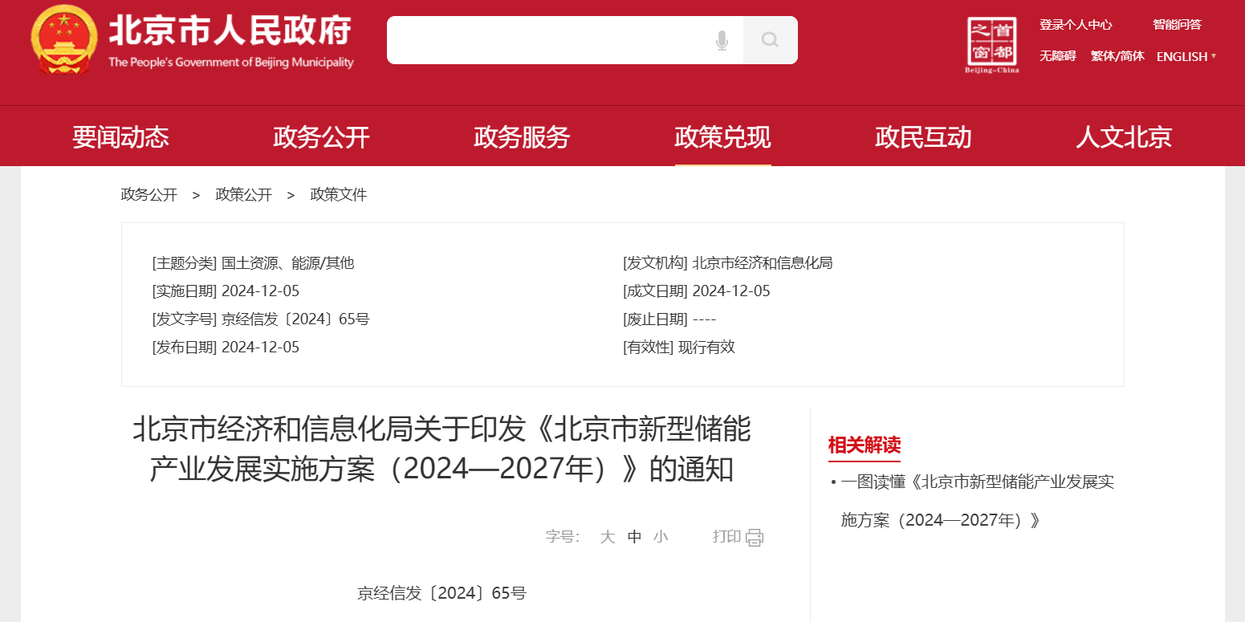Screen dimensions: 1245x622
Task: Open the 一图读懂 related interpretation article link
Action: click(977, 482)
